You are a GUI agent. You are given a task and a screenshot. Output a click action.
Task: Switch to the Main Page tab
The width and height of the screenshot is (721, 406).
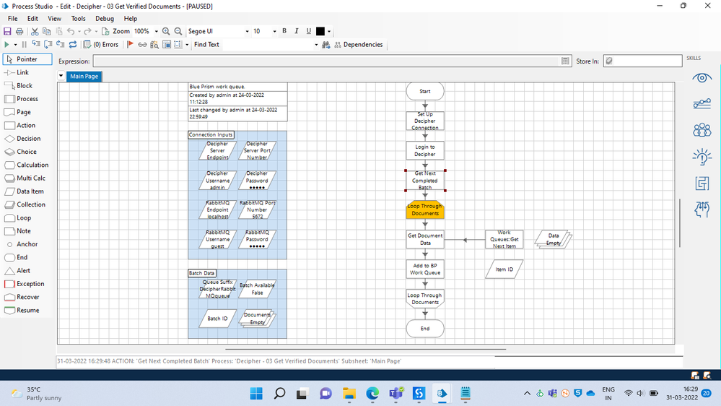[x=84, y=77]
